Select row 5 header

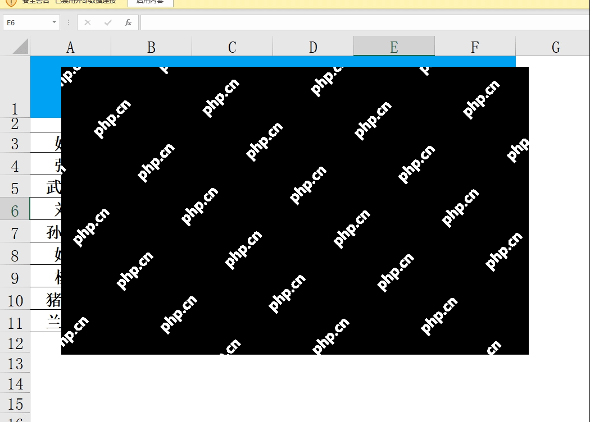click(x=15, y=186)
